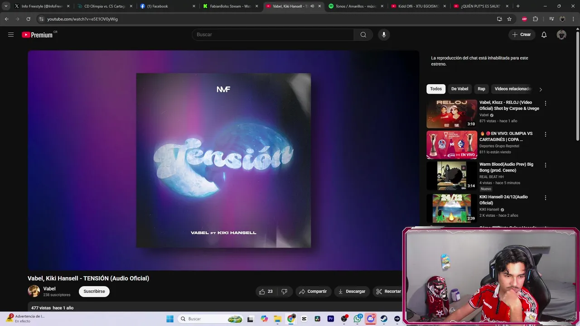Open the YouTube hamburger guide menu
This screenshot has height=326, width=580.
click(11, 34)
